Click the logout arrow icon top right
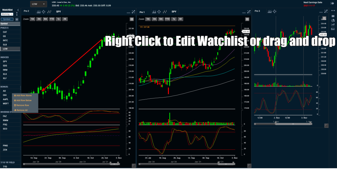 (332, 3)
